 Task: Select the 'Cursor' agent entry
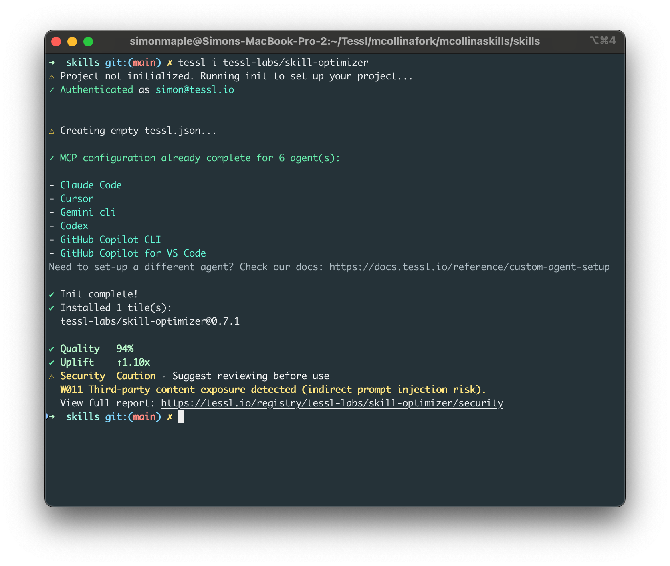[77, 199]
